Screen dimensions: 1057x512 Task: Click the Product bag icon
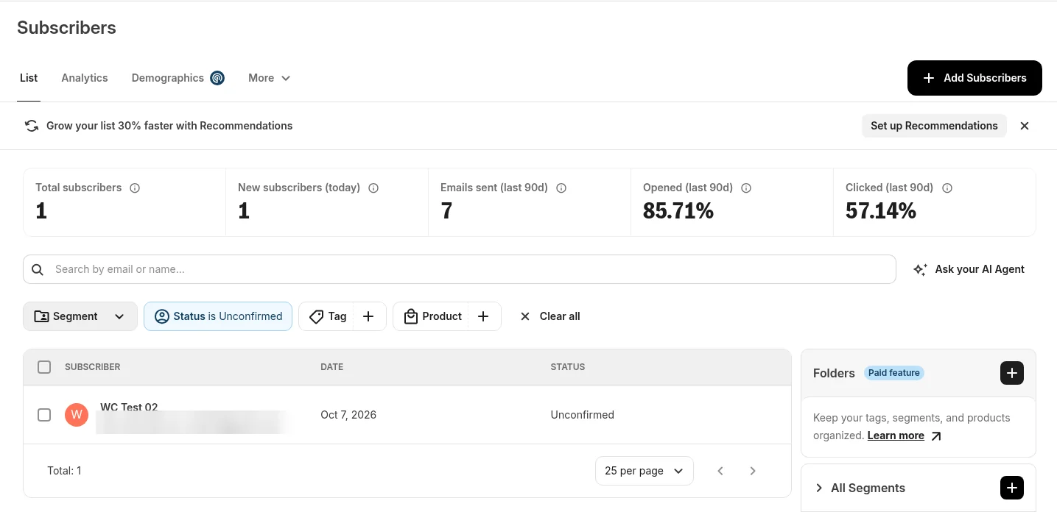pos(410,316)
